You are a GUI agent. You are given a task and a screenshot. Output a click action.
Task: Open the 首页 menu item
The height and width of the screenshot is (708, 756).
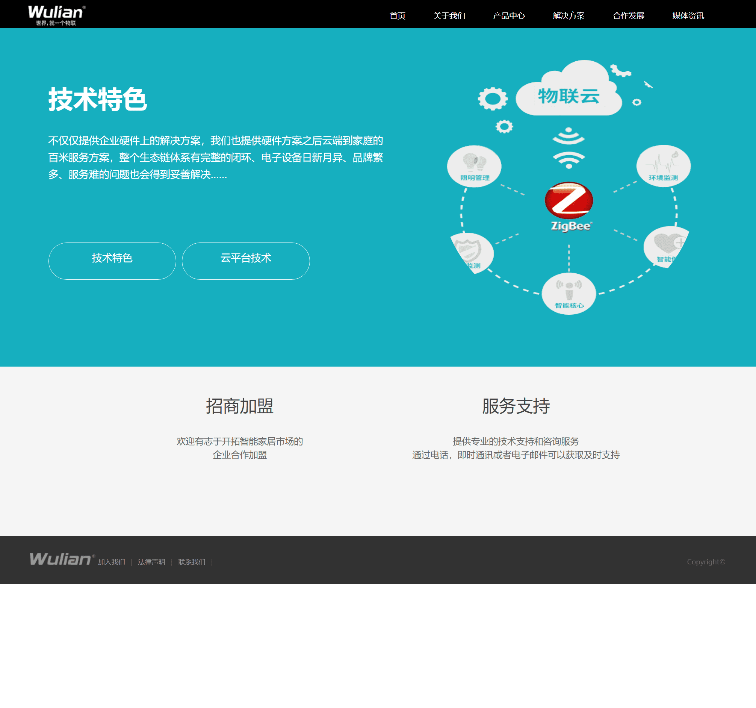tap(398, 15)
